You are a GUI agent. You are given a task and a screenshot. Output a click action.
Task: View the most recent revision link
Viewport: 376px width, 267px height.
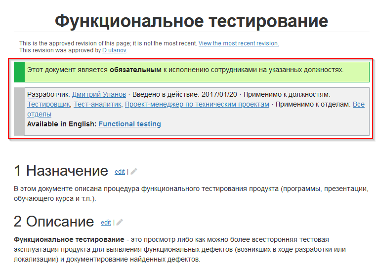click(239, 43)
